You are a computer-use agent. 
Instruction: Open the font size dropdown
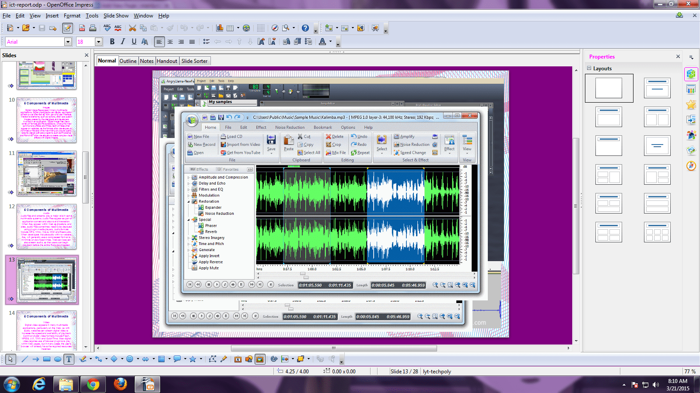point(98,41)
